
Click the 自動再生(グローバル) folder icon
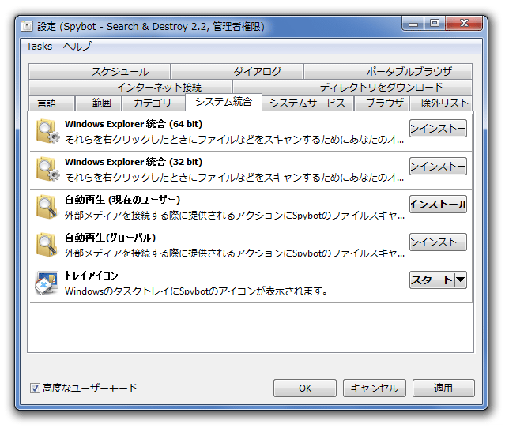coord(47,246)
